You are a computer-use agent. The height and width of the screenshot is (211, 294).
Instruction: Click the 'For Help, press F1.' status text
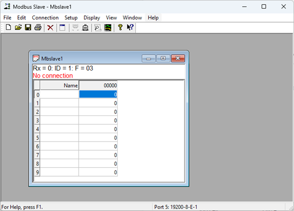click(22, 207)
